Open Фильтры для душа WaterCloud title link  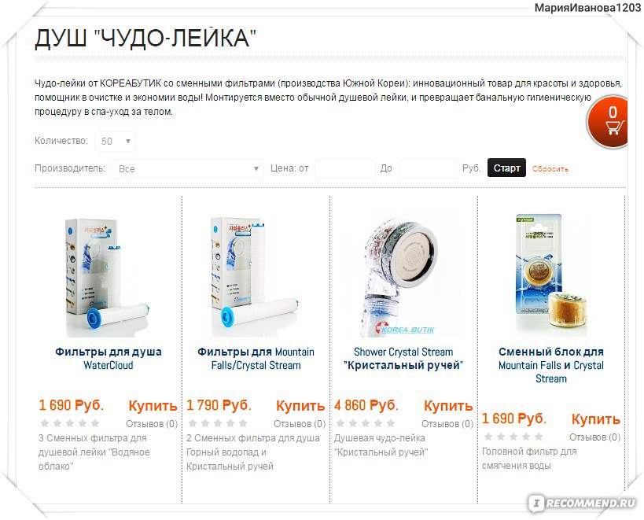pos(109,358)
